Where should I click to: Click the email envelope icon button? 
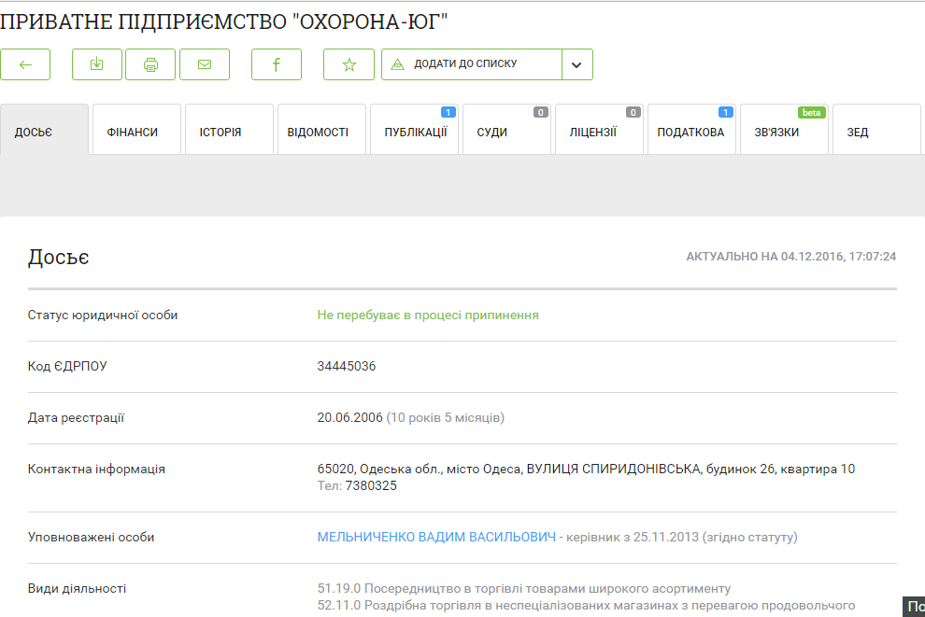[x=205, y=64]
